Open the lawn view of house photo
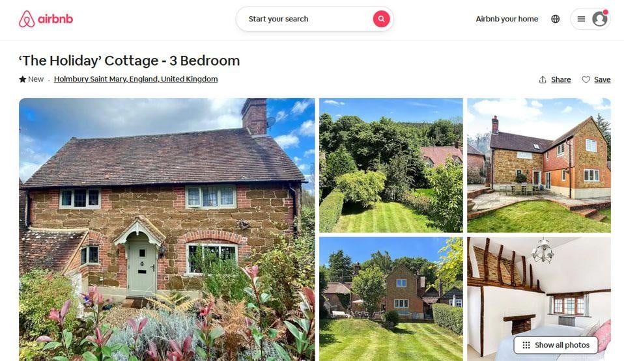Image resolution: width=624 pixels, height=361 pixels. tap(391, 299)
